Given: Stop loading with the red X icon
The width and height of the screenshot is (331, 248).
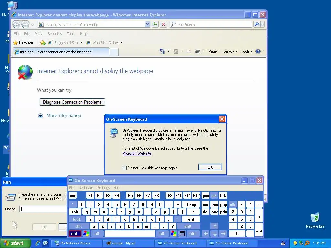Looking at the screenshot, I should pyautogui.click(x=163, y=24).
